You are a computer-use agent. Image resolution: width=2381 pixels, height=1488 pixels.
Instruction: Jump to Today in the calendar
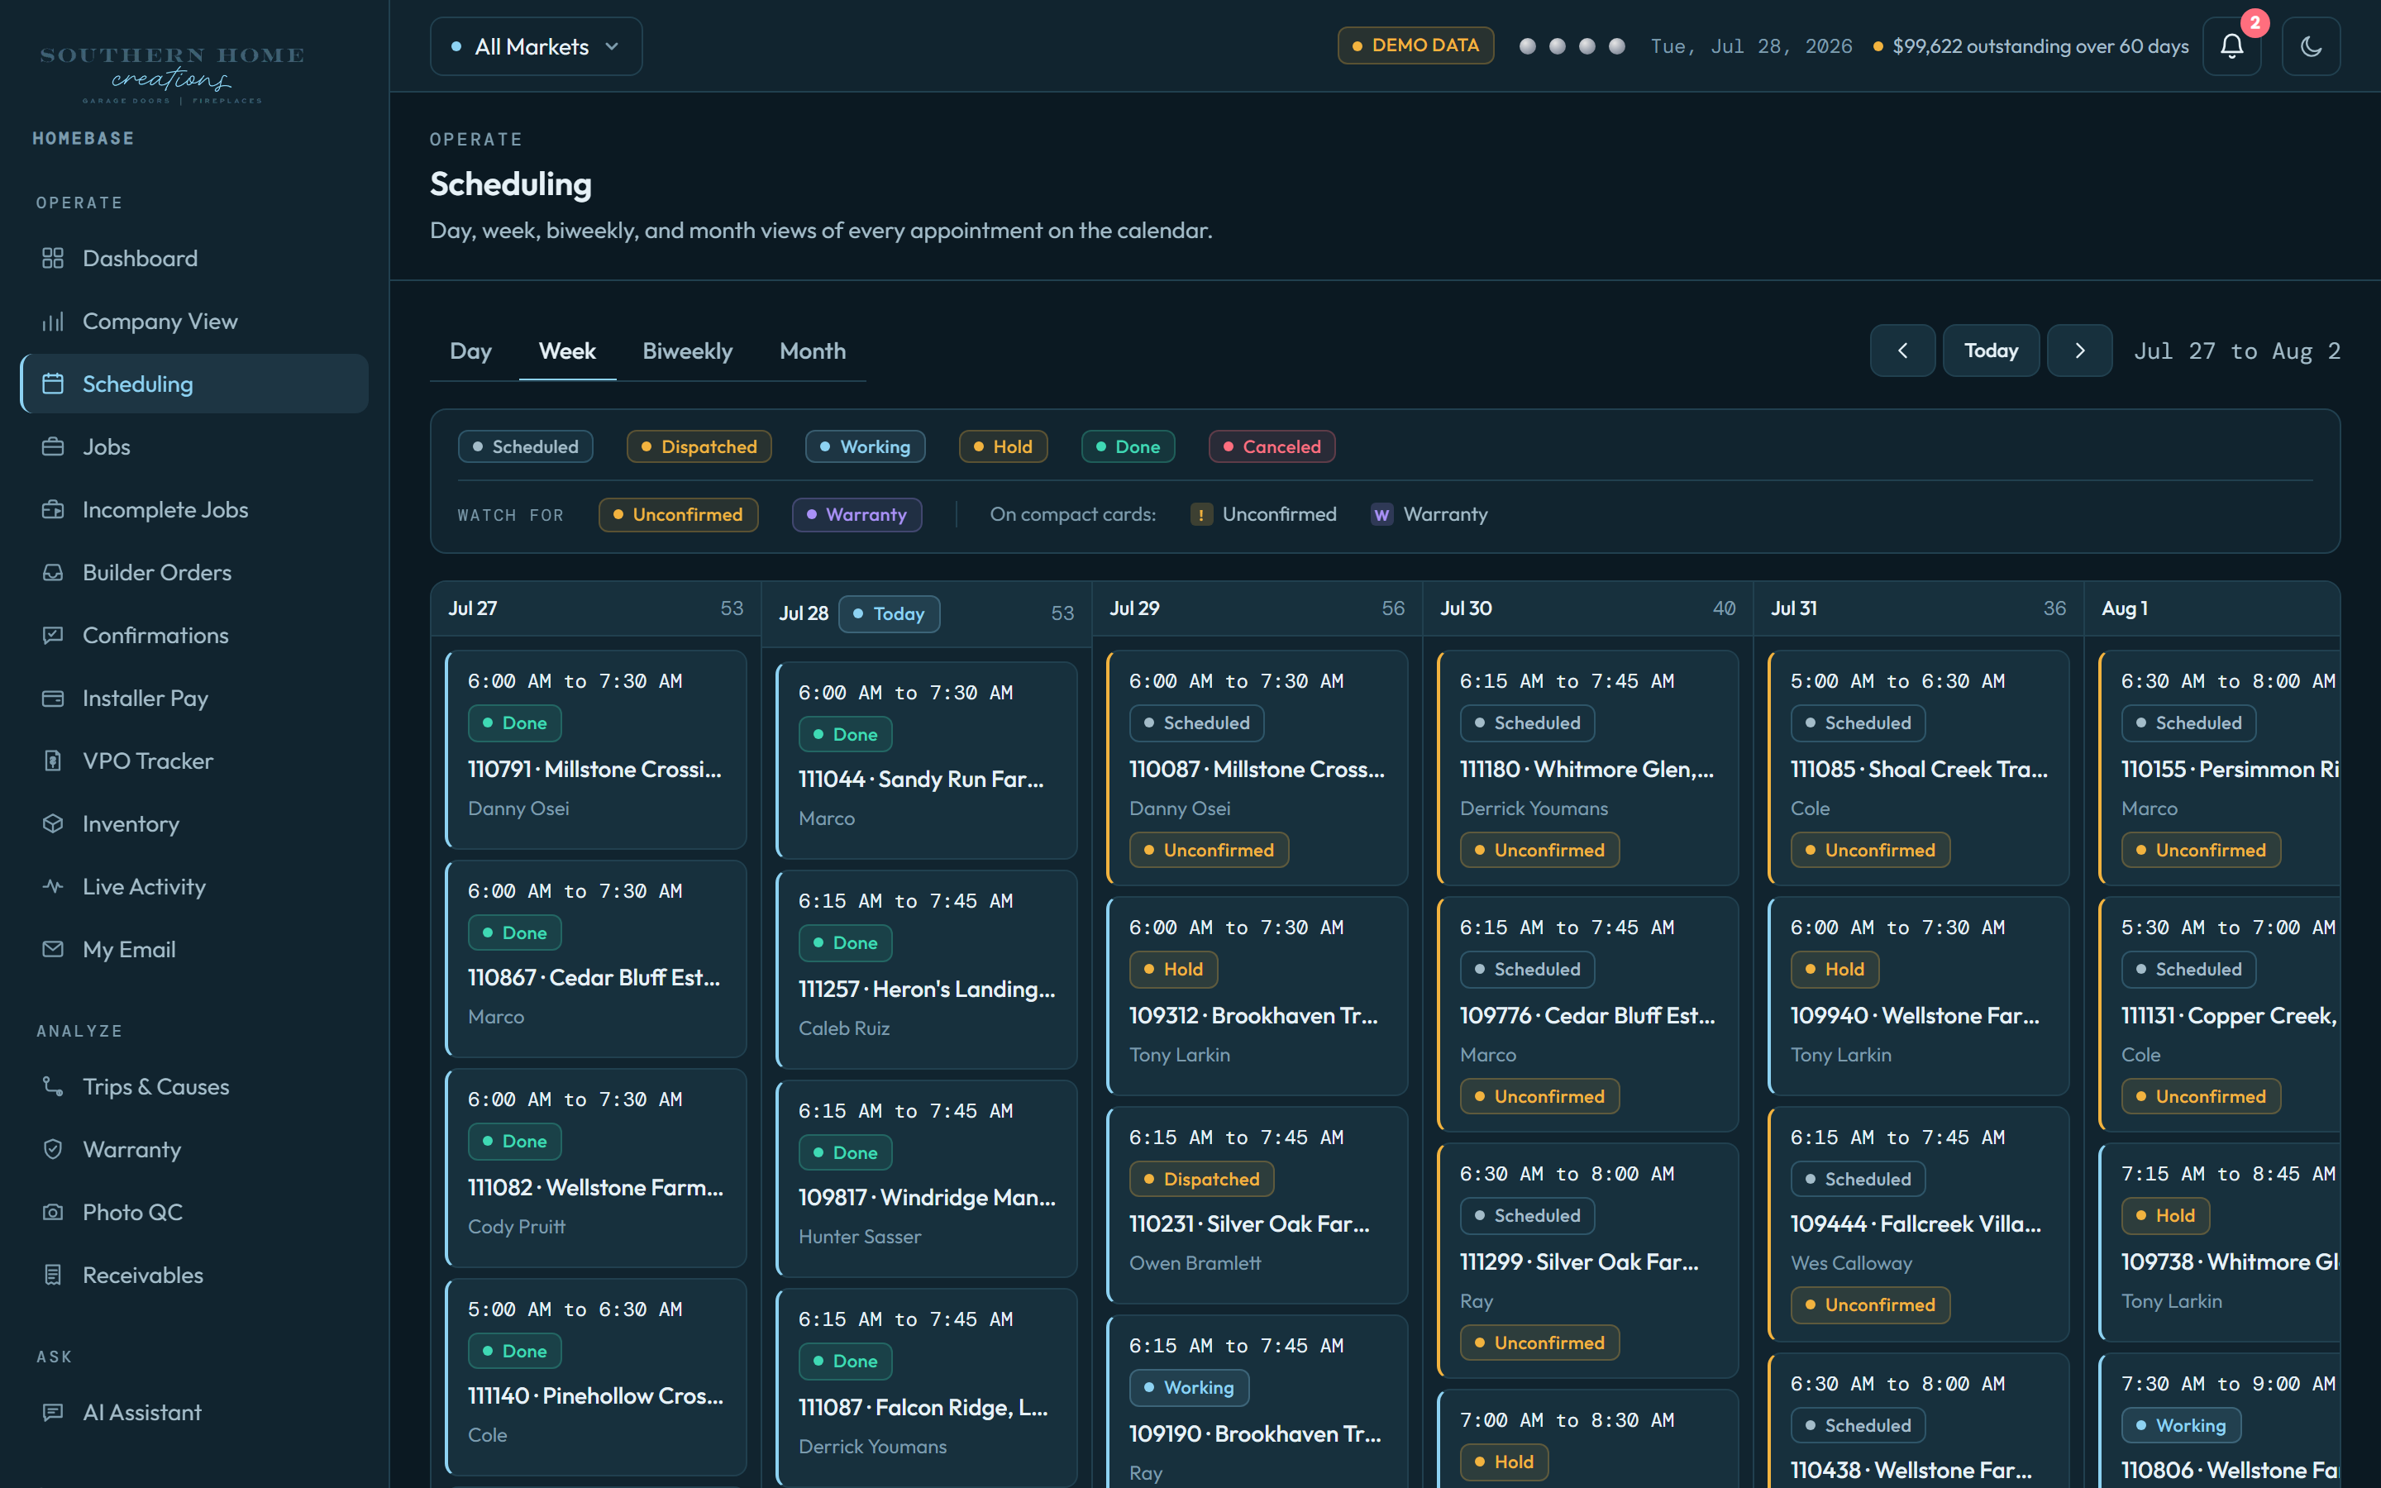tap(1992, 351)
